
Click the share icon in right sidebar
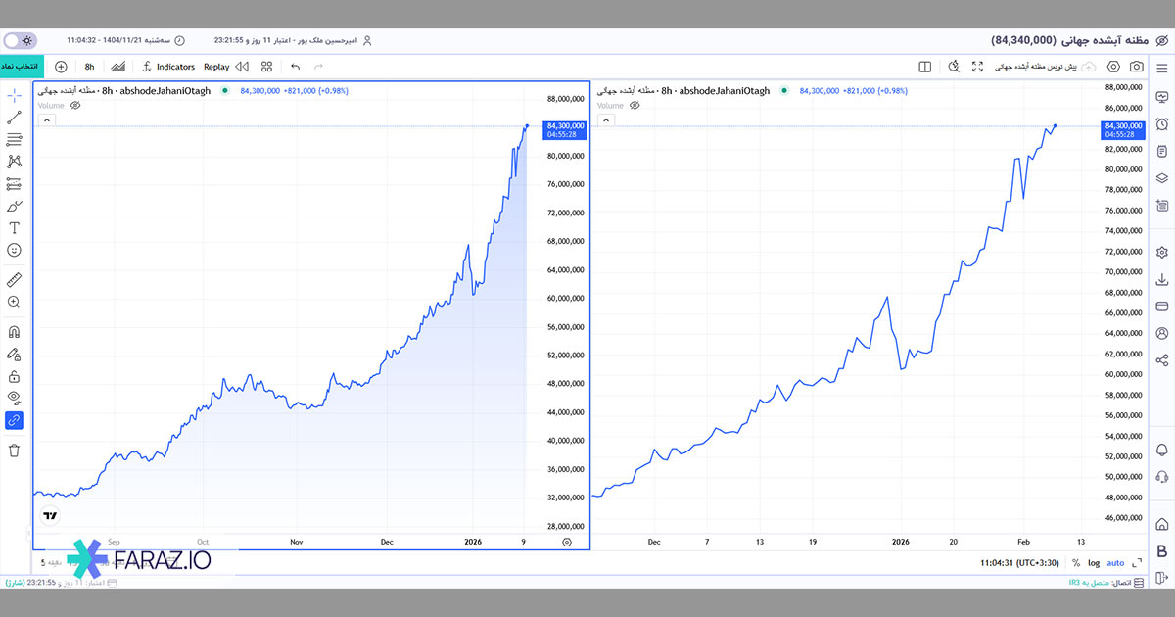tap(1161, 360)
